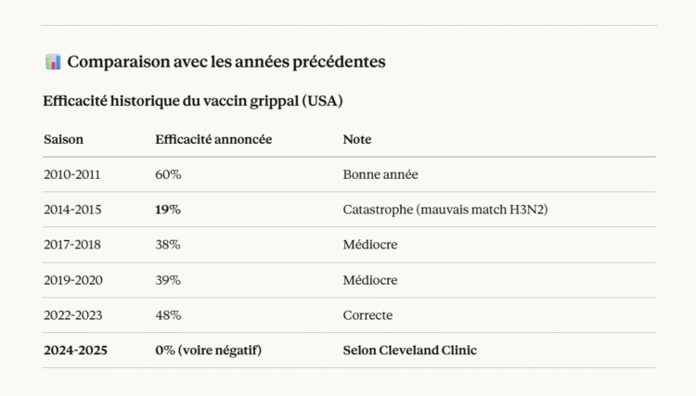Click the 'Efficacité annoncée' column header
The width and height of the screenshot is (696, 396).
[213, 139]
